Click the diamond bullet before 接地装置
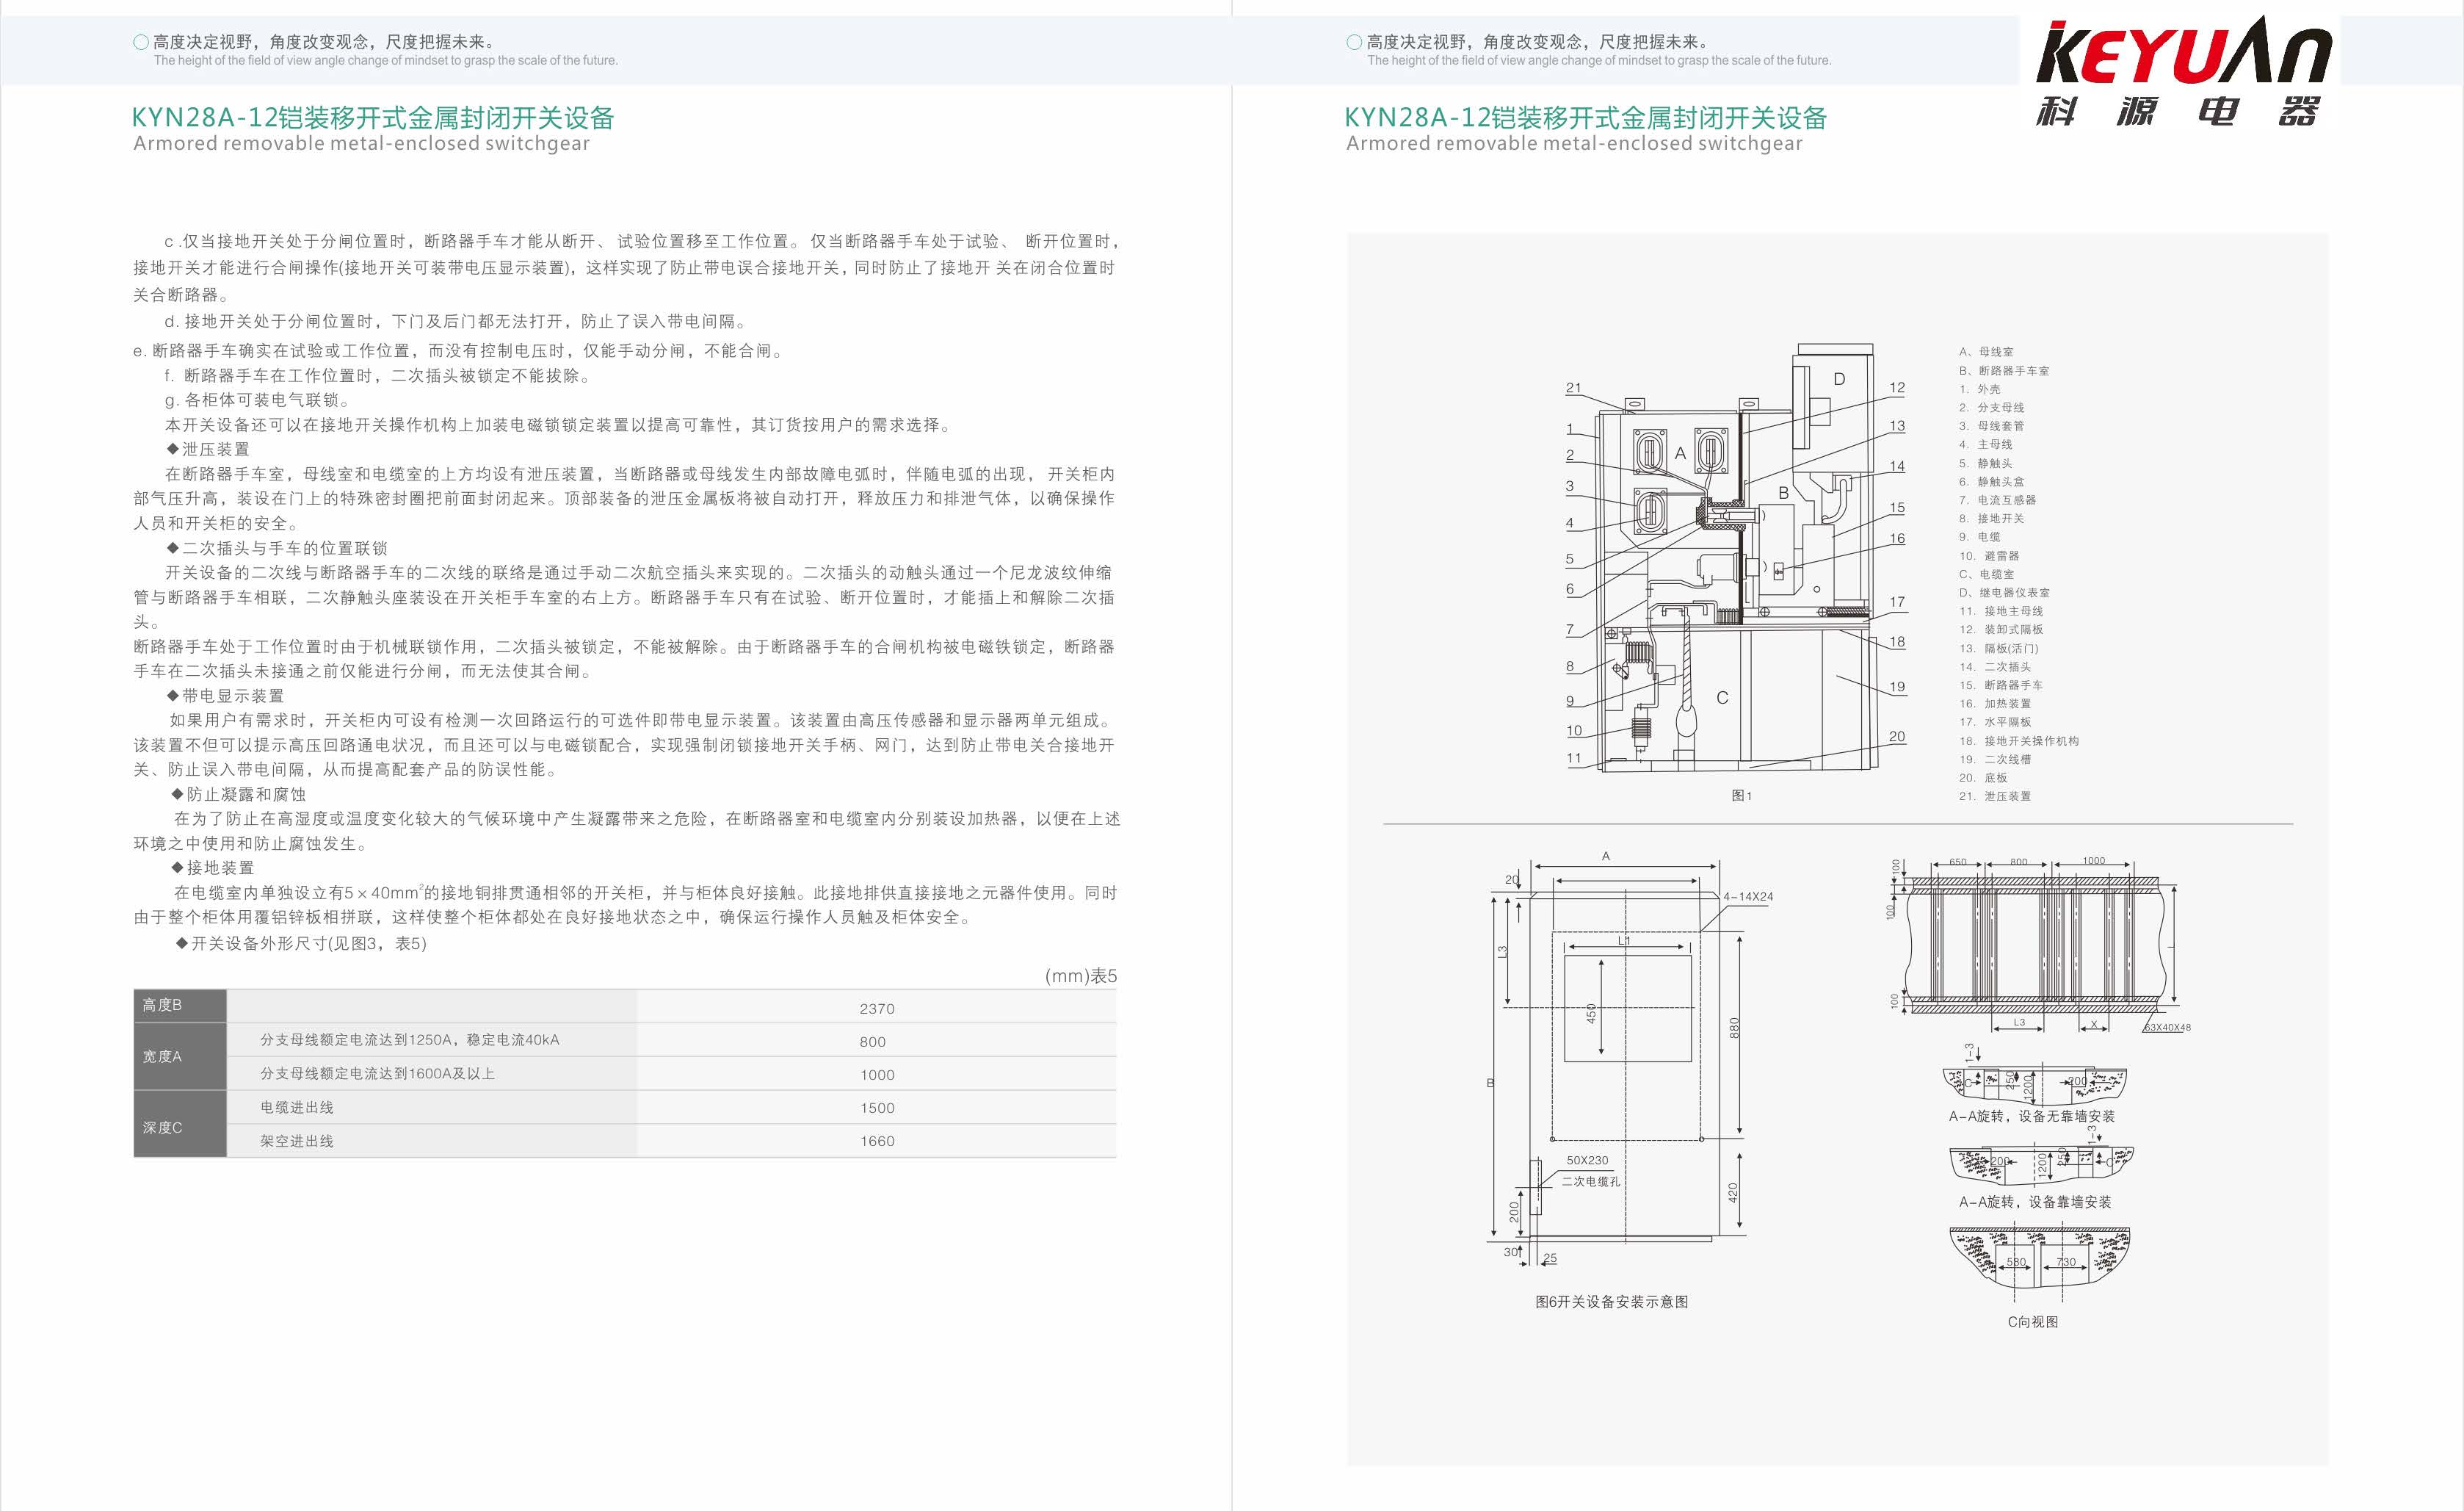The image size is (2464, 1511). coord(178,868)
